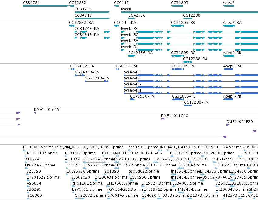The image size is (258, 200).
Task: Click the tweek-RF transcript label
Action: click(x=129, y=28)
